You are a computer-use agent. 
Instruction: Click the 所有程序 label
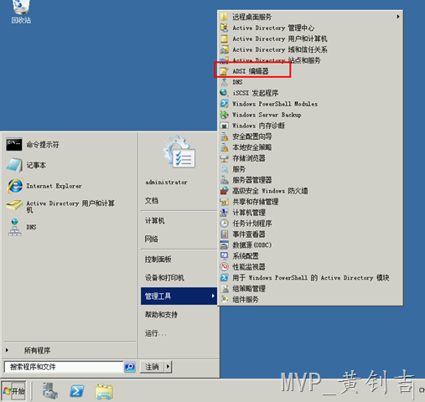pyautogui.click(x=37, y=350)
